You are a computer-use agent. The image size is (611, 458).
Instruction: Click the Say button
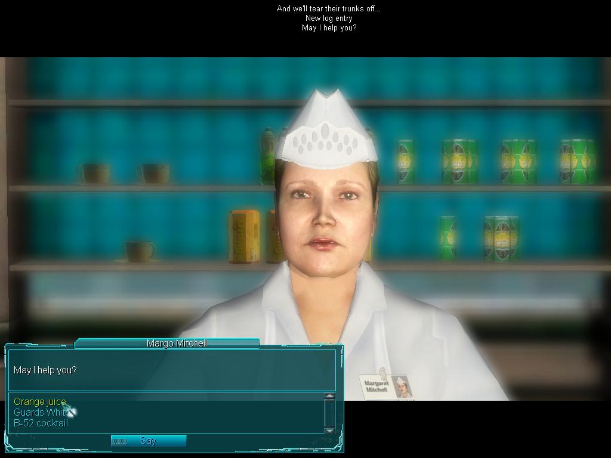tap(149, 441)
